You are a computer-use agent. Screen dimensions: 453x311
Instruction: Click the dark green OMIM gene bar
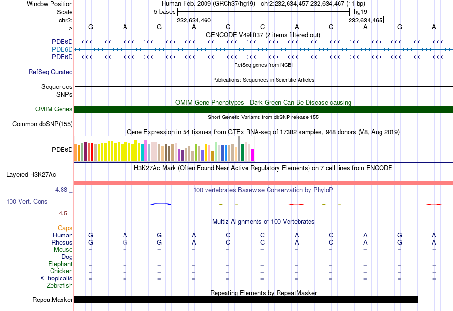coord(263,109)
